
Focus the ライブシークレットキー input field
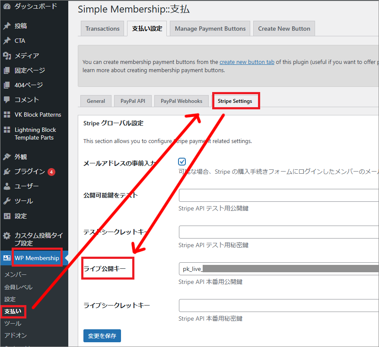point(279,306)
